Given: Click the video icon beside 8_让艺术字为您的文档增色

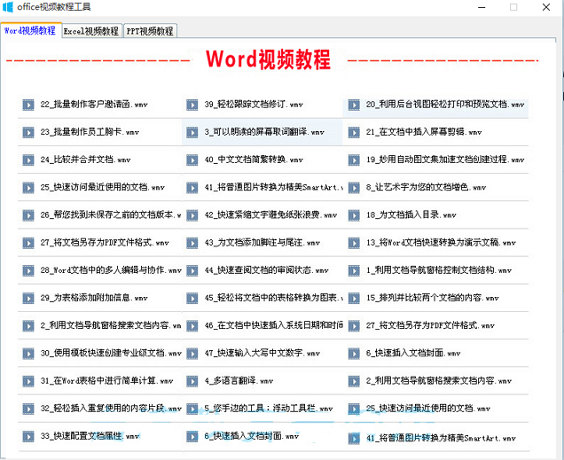Looking at the screenshot, I should point(354,188).
